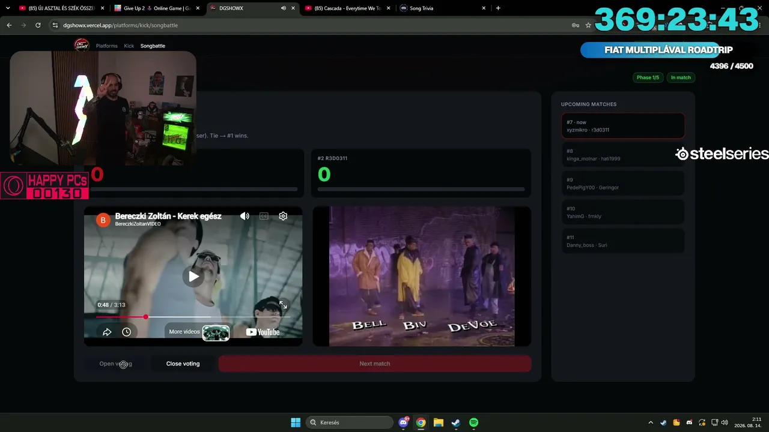Open the More videos thumbnail
The width and height of the screenshot is (769, 432).
coord(216,332)
